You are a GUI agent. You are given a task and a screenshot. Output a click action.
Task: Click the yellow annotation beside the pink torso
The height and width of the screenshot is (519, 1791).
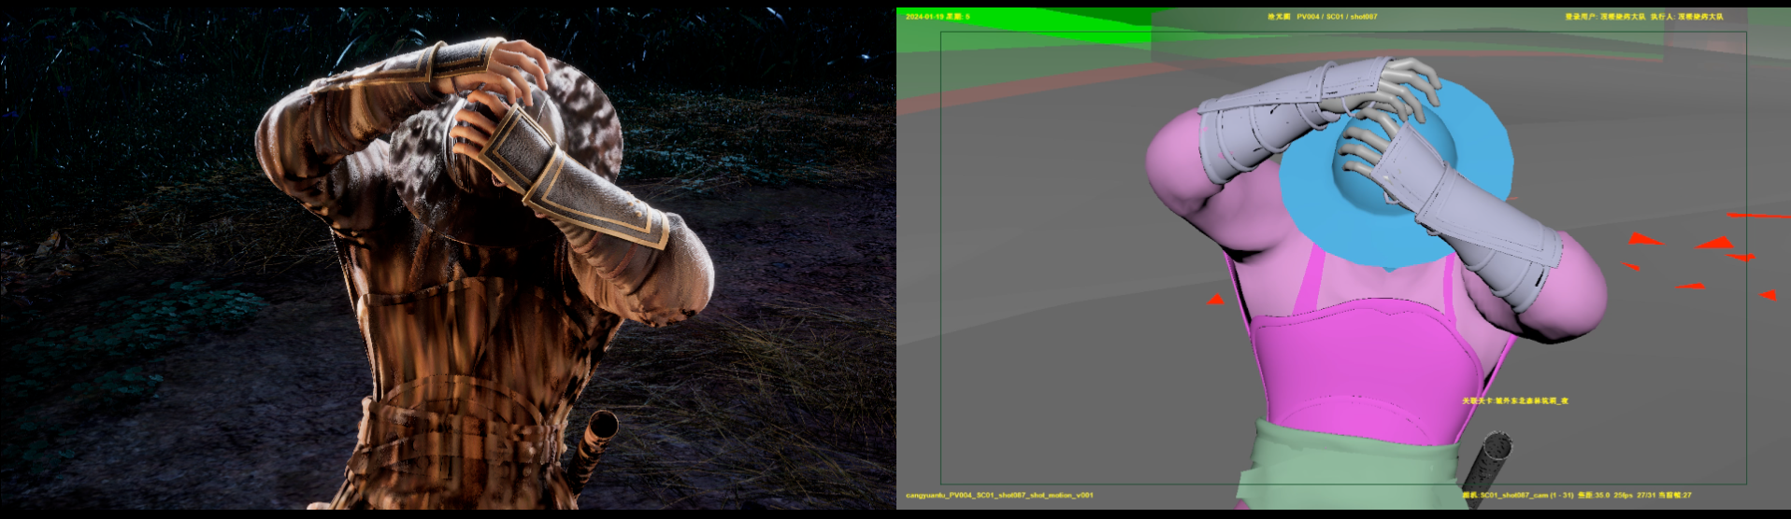[x=1515, y=400]
